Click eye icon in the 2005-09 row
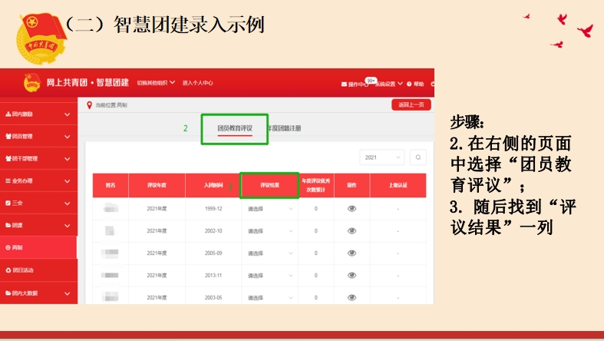Image resolution: width=604 pixels, height=341 pixels. coord(352,253)
